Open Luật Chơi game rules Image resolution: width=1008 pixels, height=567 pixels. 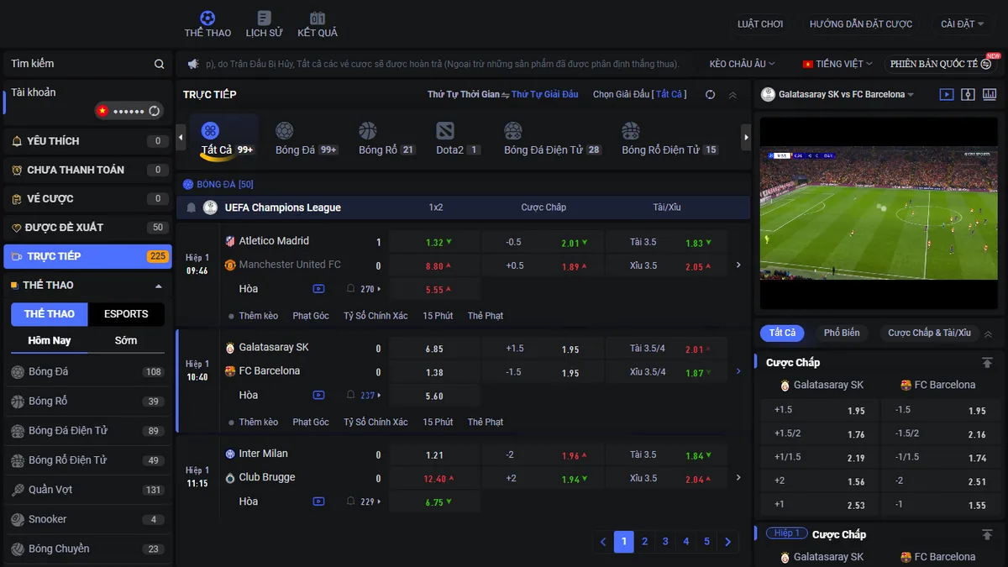760,24
